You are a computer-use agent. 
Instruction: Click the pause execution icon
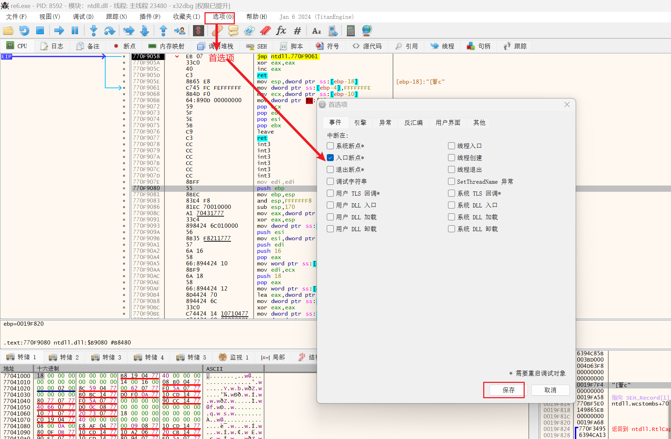[x=75, y=31]
